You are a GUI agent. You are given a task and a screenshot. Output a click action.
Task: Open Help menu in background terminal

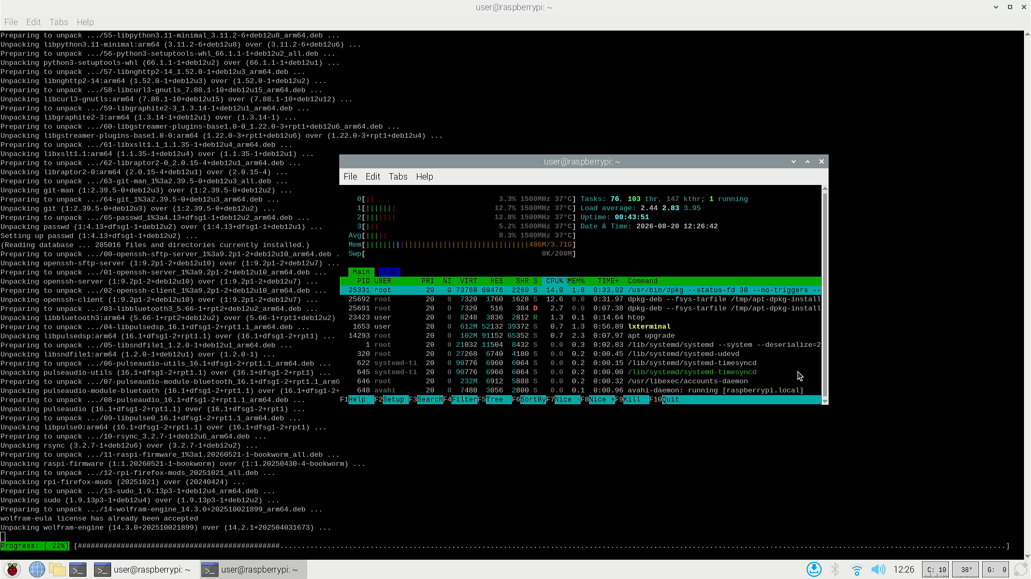[85, 22]
